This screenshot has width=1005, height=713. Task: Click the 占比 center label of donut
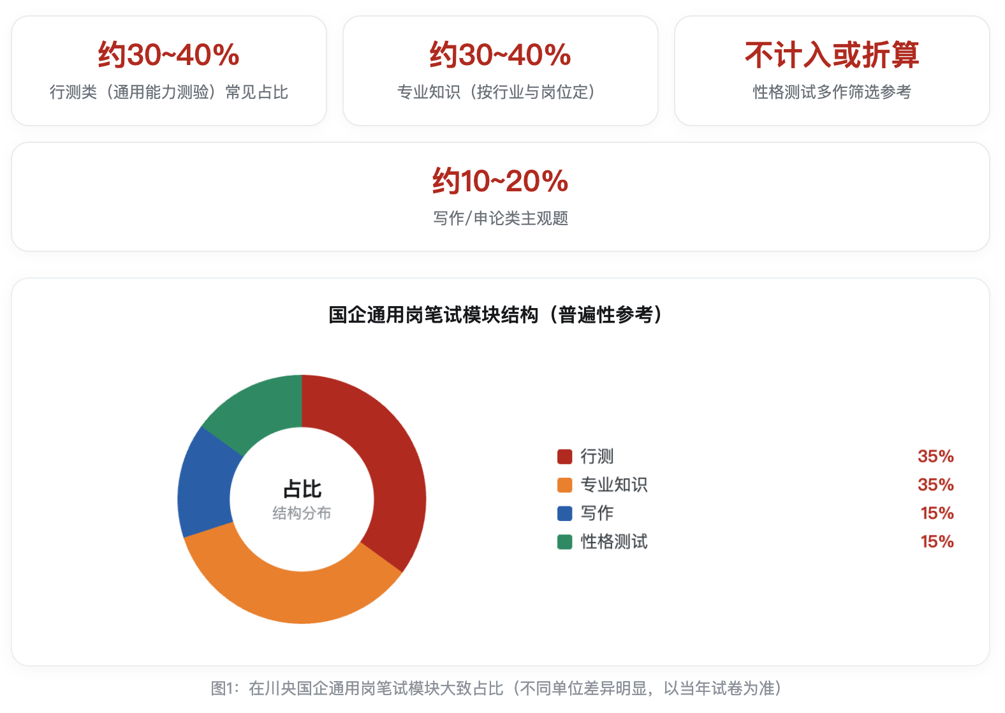(x=302, y=489)
